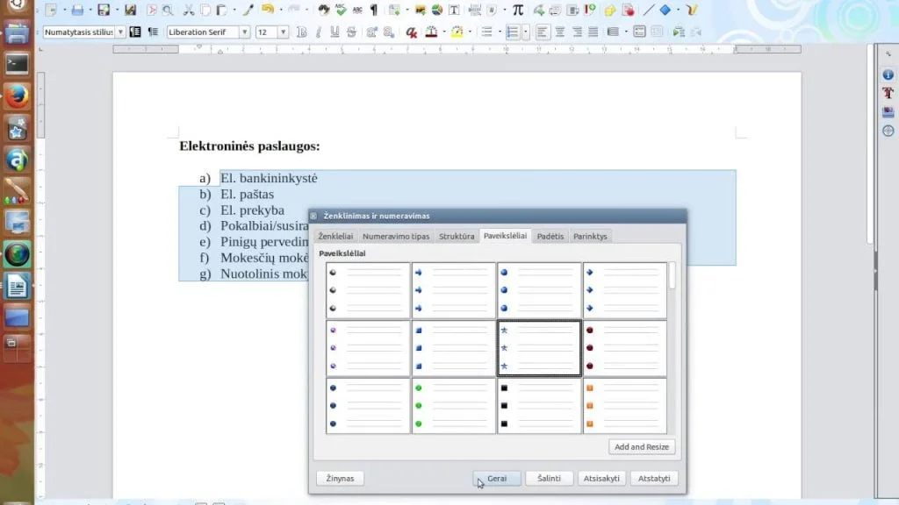Run Spelling and Grammar check
The height and width of the screenshot is (505, 899).
tap(342, 11)
